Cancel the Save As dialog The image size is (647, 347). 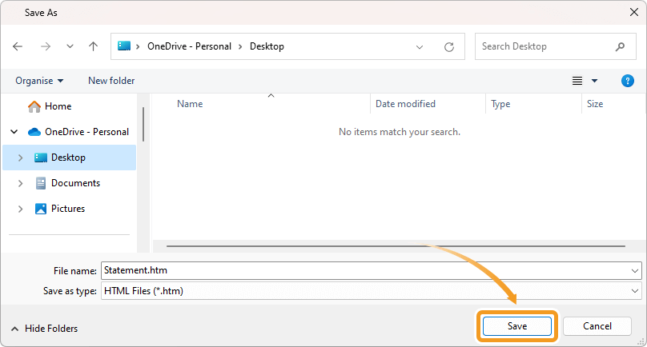[597, 326]
